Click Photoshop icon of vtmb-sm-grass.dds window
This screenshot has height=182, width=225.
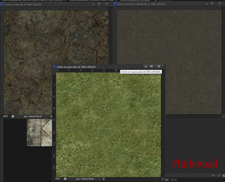coord(54,67)
